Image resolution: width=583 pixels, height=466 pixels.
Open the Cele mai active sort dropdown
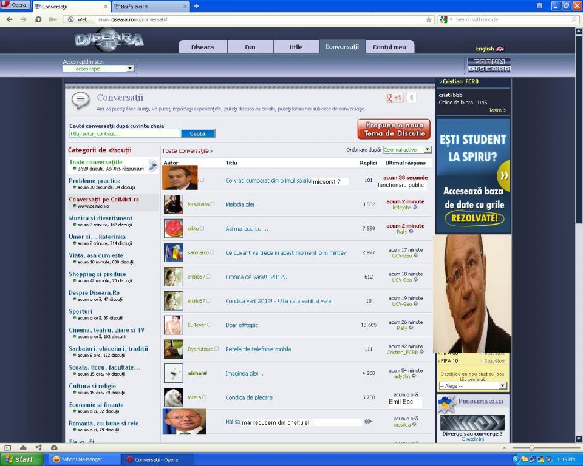coord(407,150)
